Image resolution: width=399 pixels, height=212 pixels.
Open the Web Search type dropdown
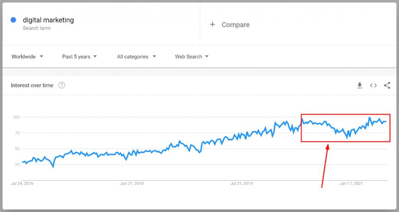click(192, 56)
